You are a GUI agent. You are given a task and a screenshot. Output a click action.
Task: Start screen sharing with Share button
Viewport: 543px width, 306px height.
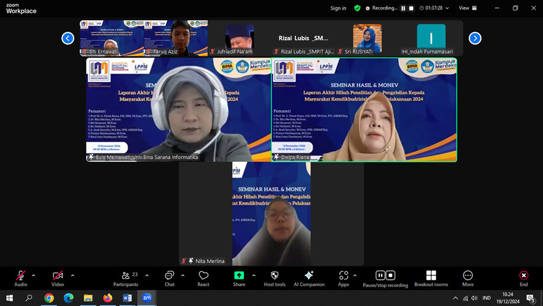click(x=239, y=278)
